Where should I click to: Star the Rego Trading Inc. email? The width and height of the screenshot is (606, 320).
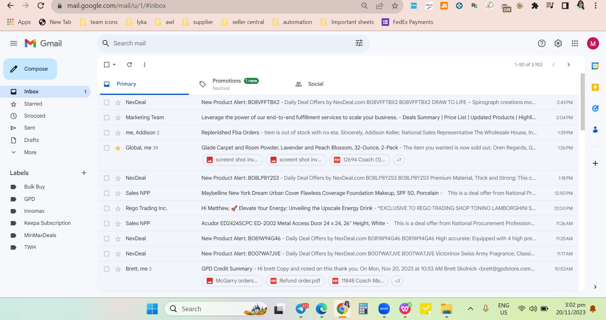(x=118, y=208)
